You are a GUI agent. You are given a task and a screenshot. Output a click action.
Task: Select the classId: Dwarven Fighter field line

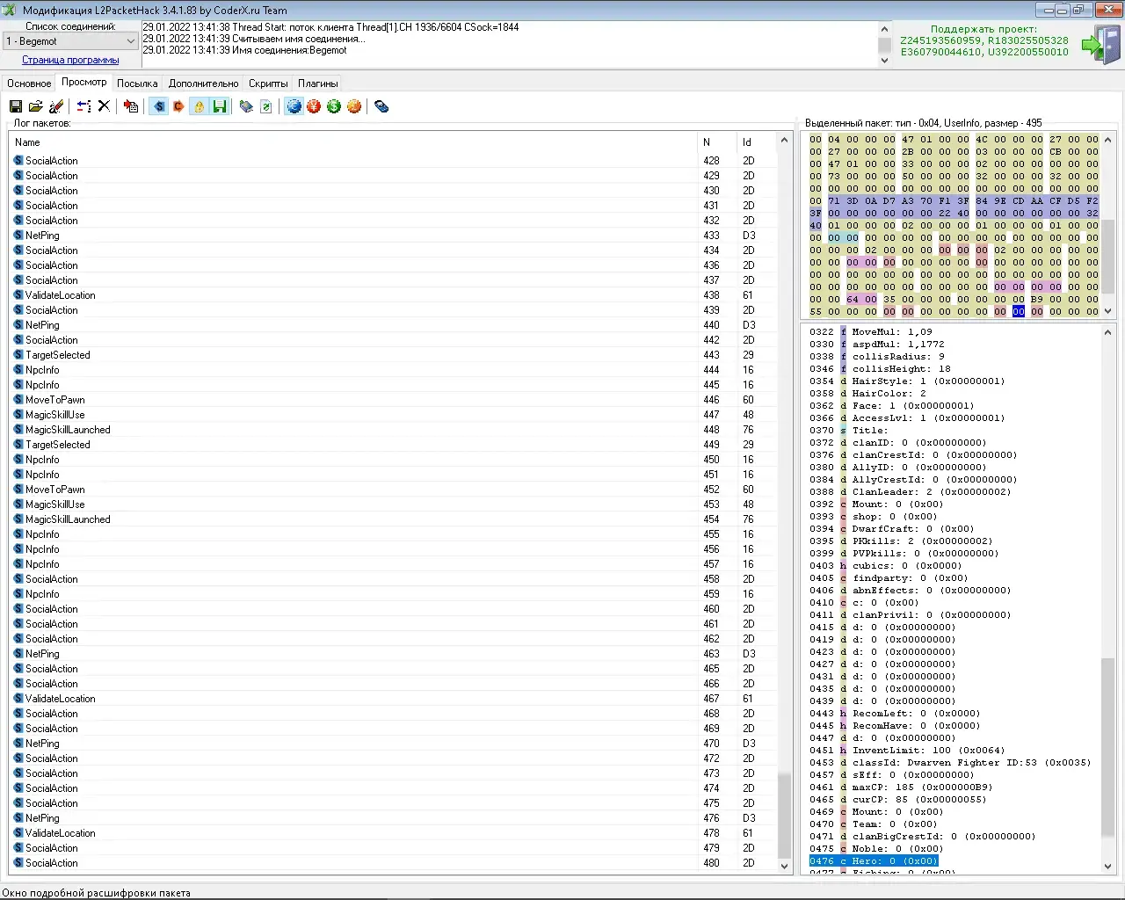click(x=950, y=763)
